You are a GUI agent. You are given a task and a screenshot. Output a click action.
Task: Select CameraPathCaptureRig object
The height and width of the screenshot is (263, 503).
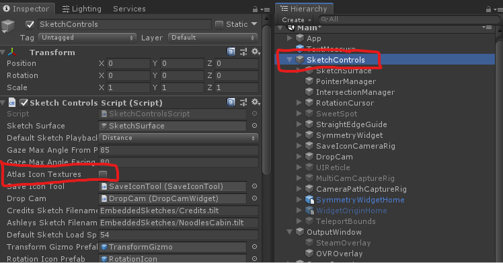click(x=361, y=189)
